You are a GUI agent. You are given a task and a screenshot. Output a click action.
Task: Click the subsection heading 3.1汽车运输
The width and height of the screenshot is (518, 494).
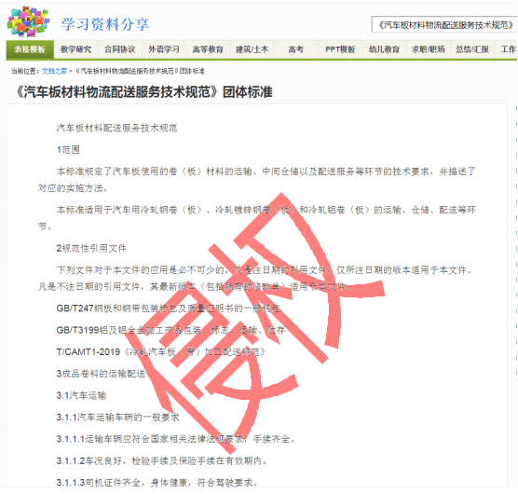(81, 395)
